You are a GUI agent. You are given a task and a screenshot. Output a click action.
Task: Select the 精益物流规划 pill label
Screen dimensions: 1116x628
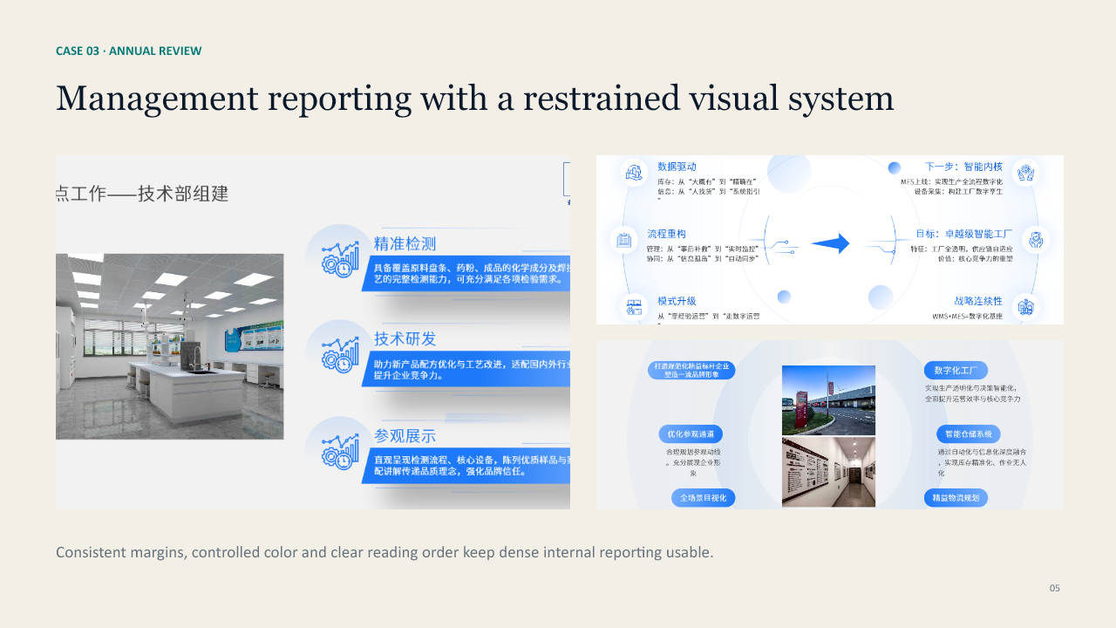pyautogui.click(x=956, y=498)
